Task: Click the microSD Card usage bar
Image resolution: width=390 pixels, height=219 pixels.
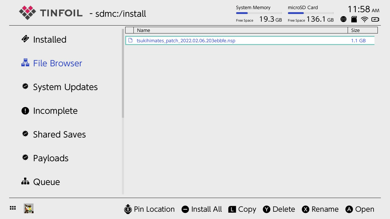Action: [x=310, y=13]
